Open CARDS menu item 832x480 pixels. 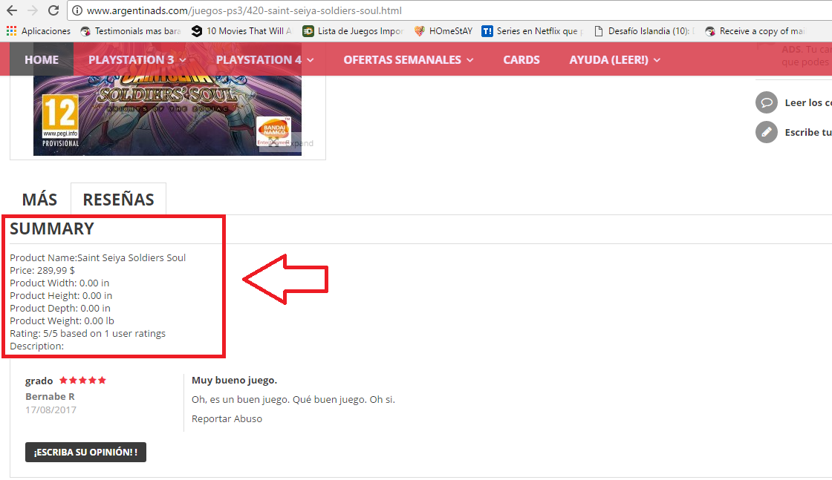click(x=521, y=60)
